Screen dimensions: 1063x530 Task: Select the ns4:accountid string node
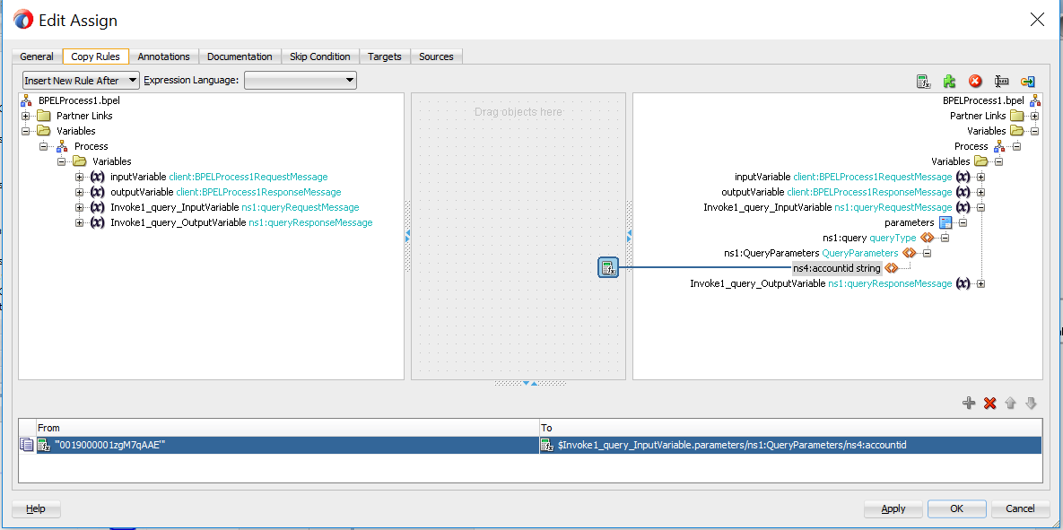pos(835,268)
